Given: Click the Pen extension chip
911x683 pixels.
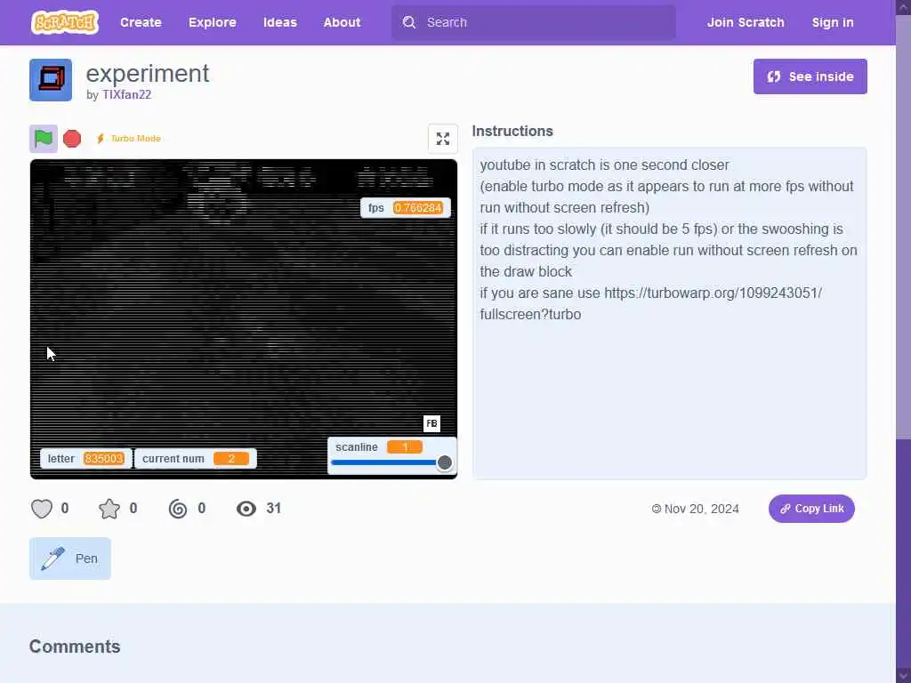Looking at the screenshot, I should point(69,558).
